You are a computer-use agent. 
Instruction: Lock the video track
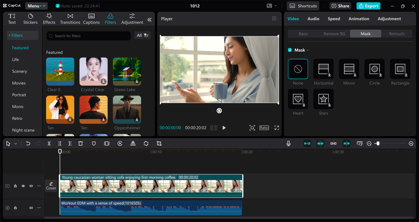point(15,186)
